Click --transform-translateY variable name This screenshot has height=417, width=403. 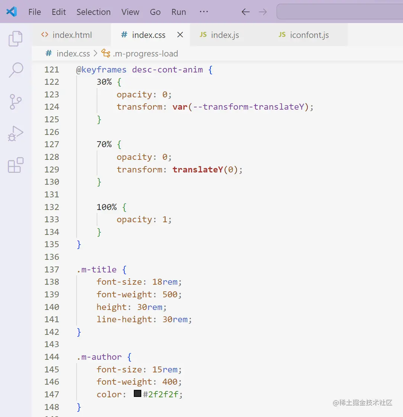tap(248, 107)
